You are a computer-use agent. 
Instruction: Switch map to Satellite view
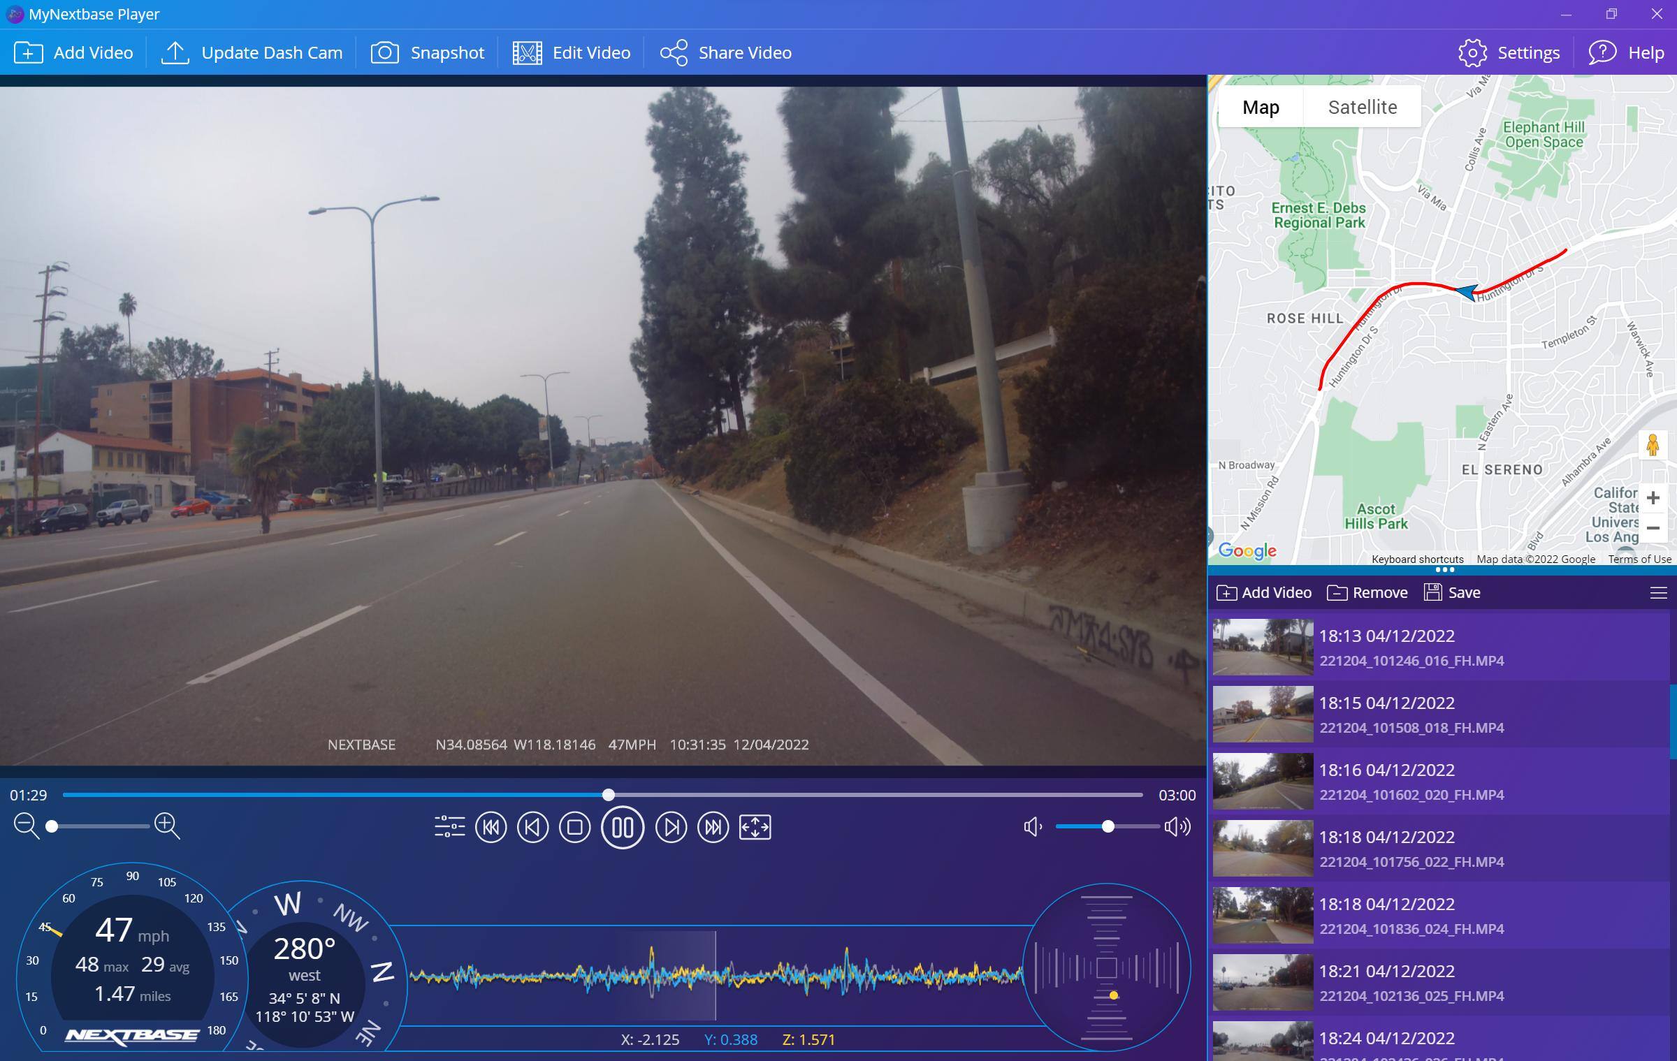click(1362, 107)
